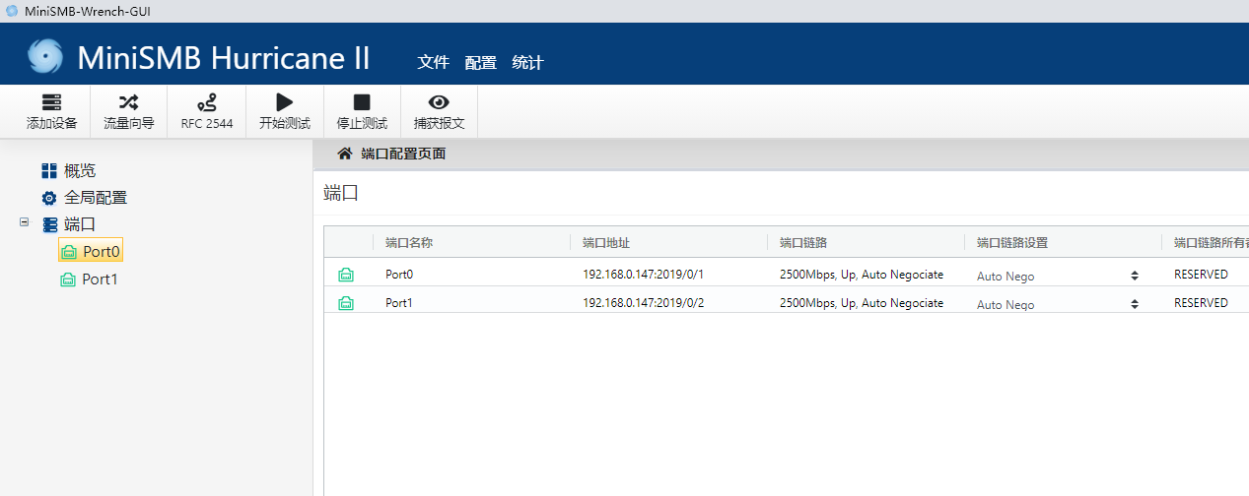Screen dimensions: 1249x496
Task: Click the MiniSMB hurricane logo icon
Action: [x=44, y=57]
